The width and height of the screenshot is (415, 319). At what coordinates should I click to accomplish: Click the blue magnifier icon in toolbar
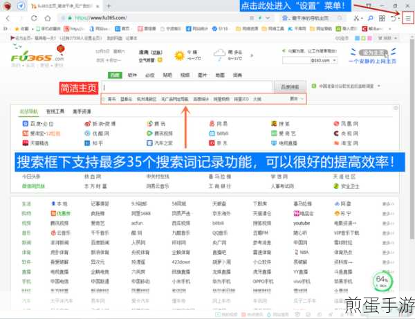click(x=371, y=18)
